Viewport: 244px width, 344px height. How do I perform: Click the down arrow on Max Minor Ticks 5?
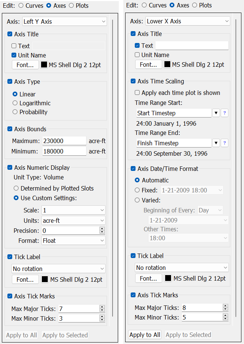point(225,319)
